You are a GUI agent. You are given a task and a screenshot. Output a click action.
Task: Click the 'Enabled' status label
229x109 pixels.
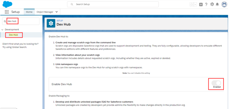click(x=217, y=87)
